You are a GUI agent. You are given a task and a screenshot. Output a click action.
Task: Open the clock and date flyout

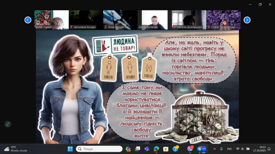point(259,149)
